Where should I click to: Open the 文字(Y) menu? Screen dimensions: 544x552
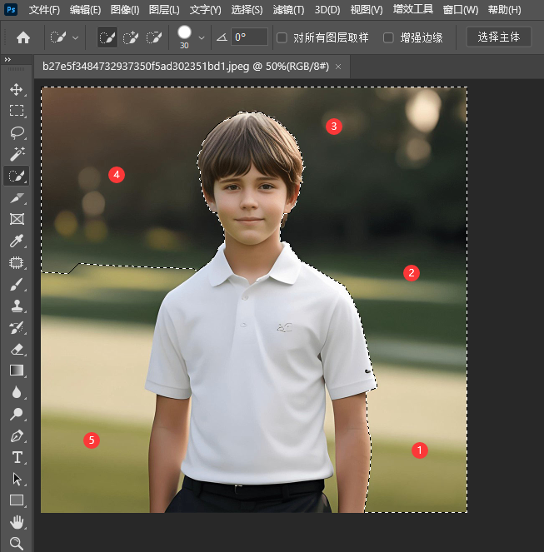[206, 10]
